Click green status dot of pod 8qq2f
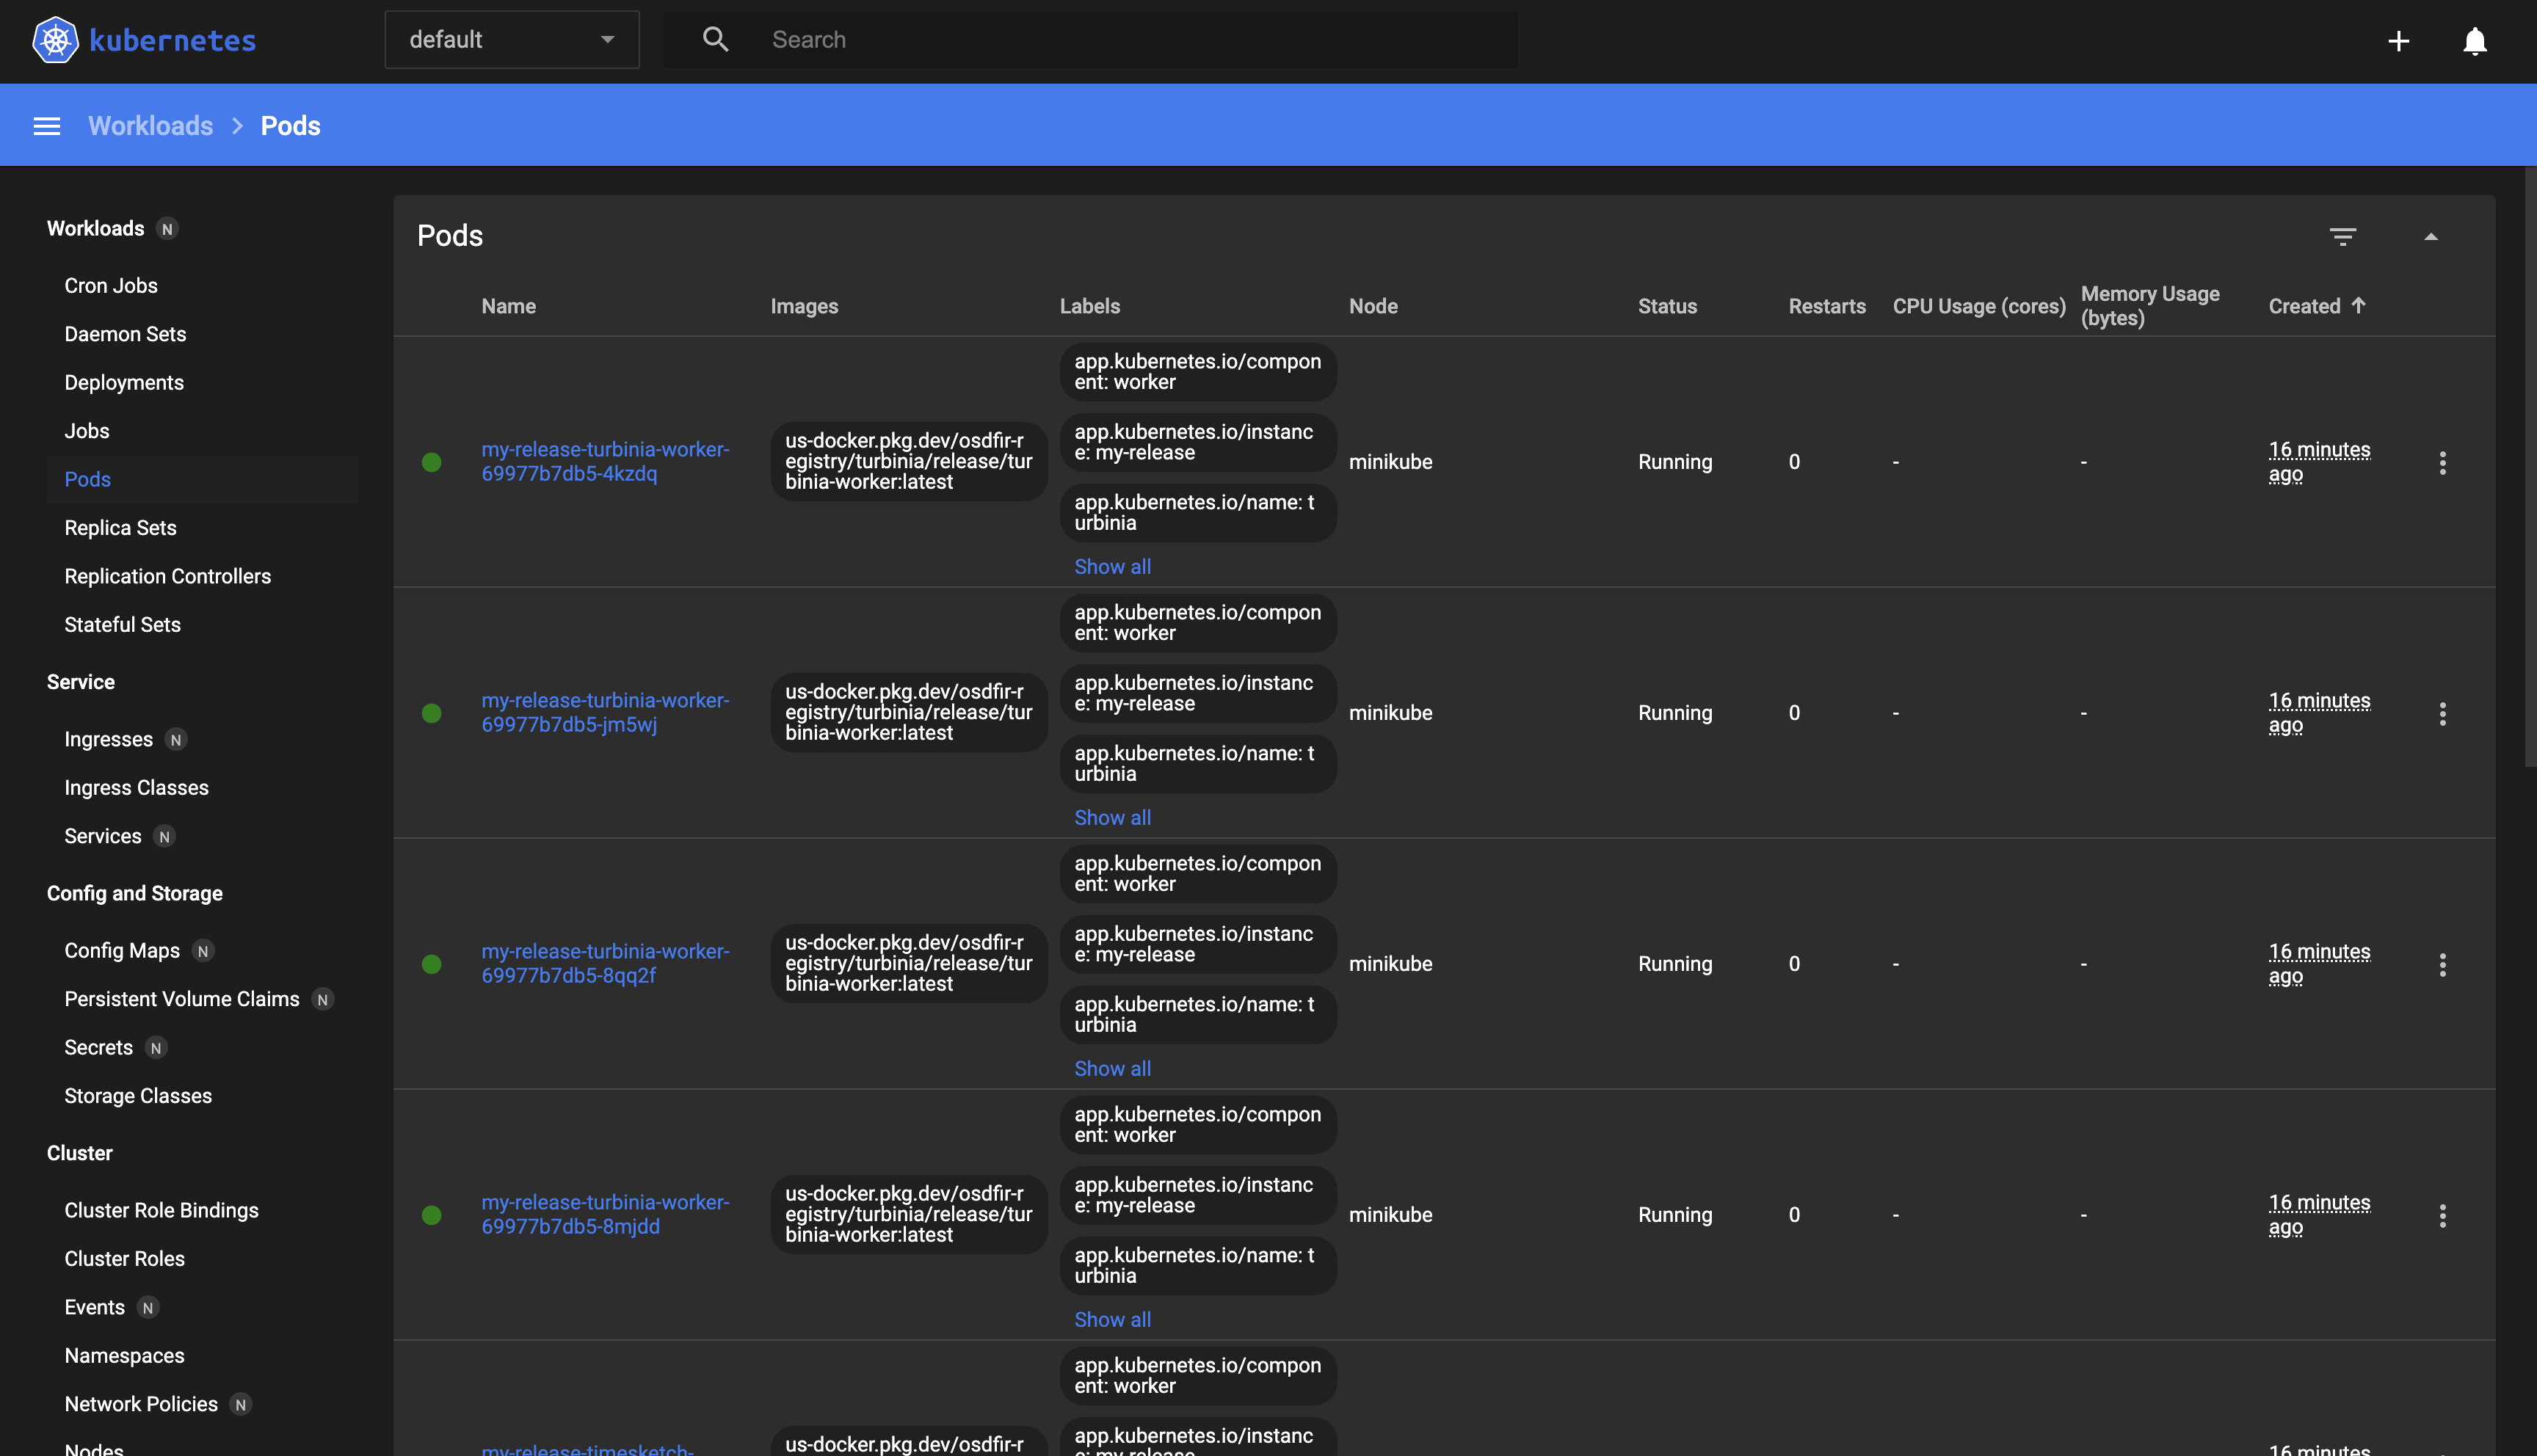This screenshot has height=1456, width=2537. click(432, 964)
